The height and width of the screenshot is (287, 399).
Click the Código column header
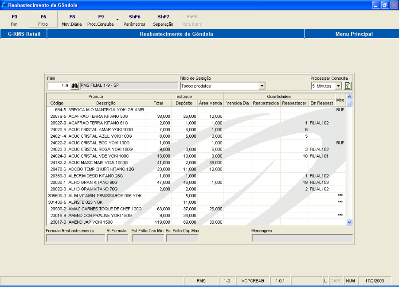pos(57,103)
